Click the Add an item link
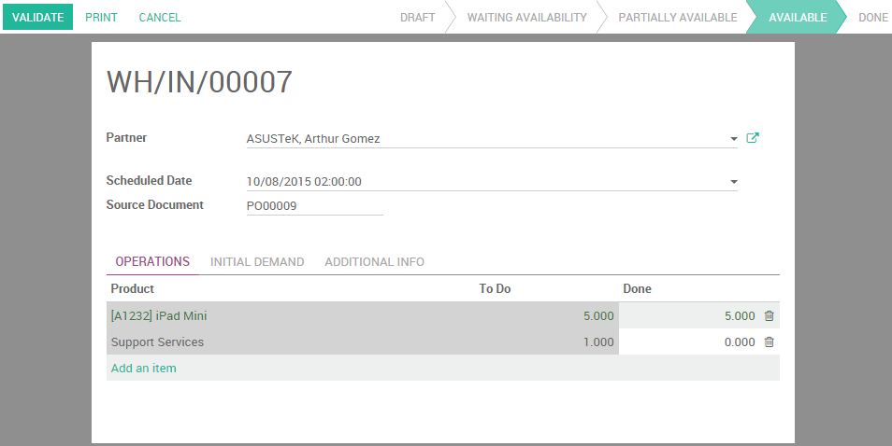The width and height of the screenshot is (892, 446). [x=143, y=369]
